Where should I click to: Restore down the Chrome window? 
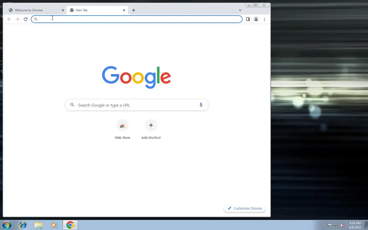(256, 5)
